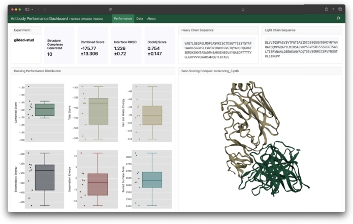
Task: Open the GitHub icon in the header
Action: point(338,18)
